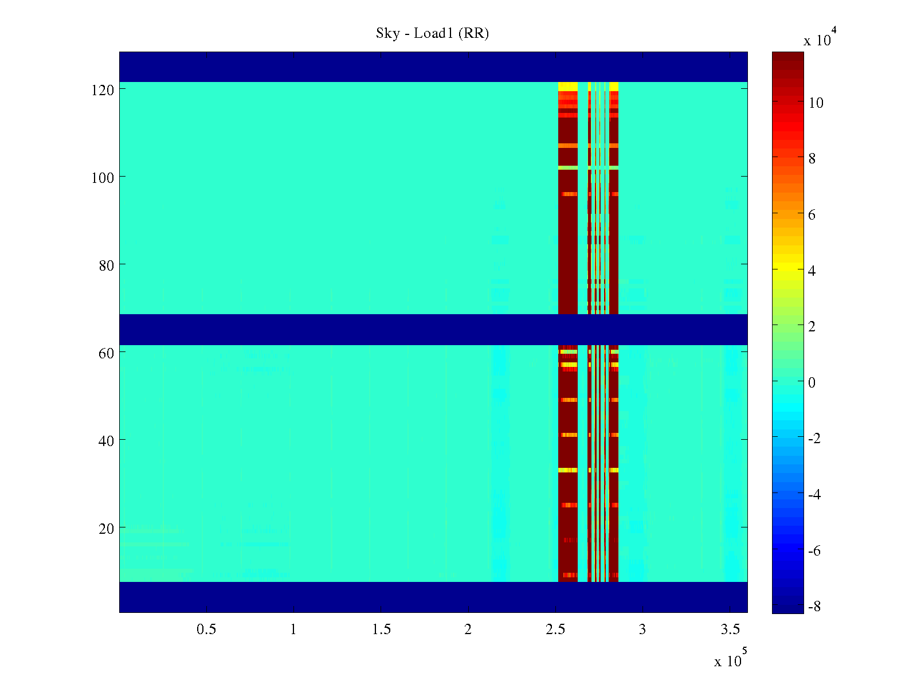The height and width of the screenshot is (688, 917).
Task: Click the colorbar tick label 0
Action: click(x=812, y=382)
